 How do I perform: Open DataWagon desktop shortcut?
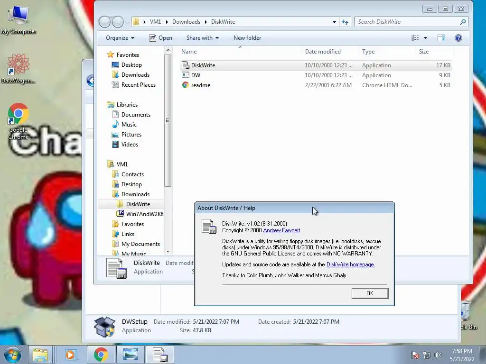[x=19, y=69]
